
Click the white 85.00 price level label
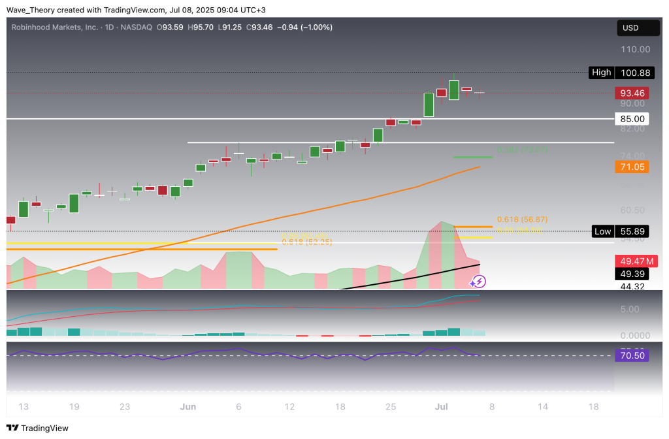click(x=631, y=118)
